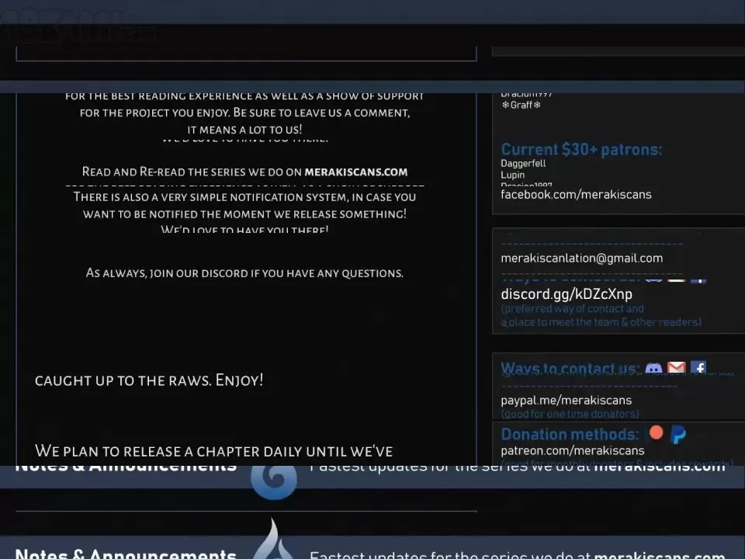Click bold MERAKISCANS.COM in the Read and Re-read line

pyautogui.click(x=355, y=172)
